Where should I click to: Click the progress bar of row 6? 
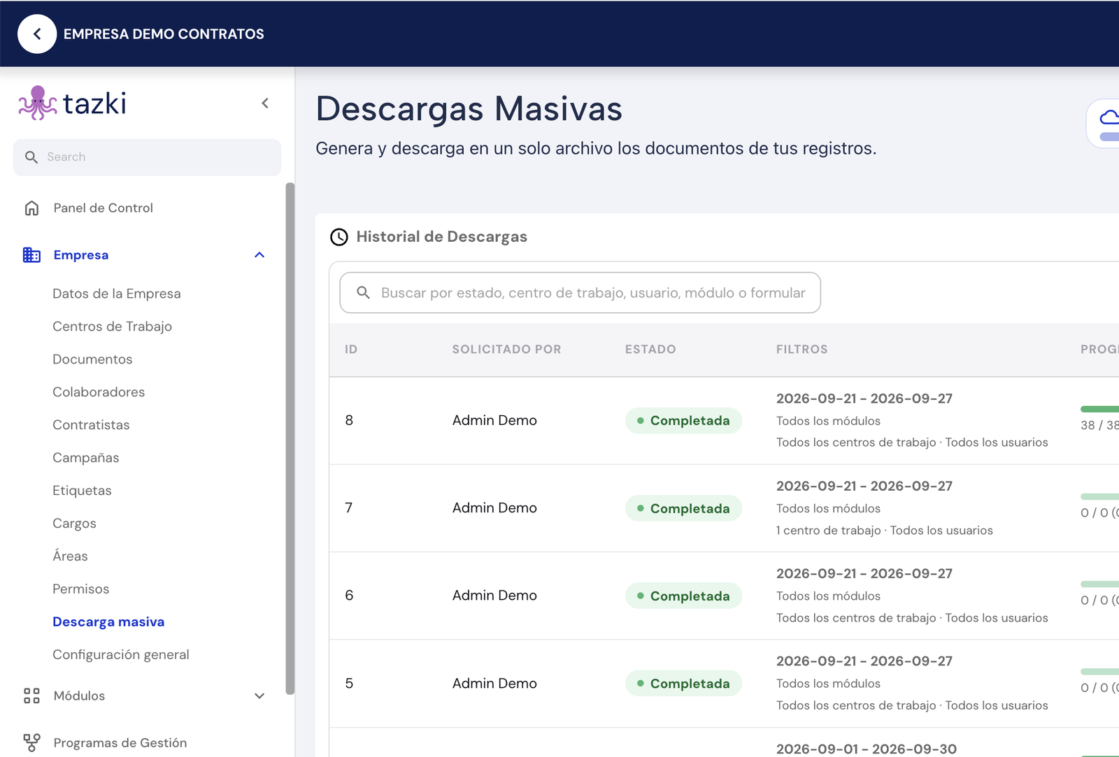click(1099, 584)
